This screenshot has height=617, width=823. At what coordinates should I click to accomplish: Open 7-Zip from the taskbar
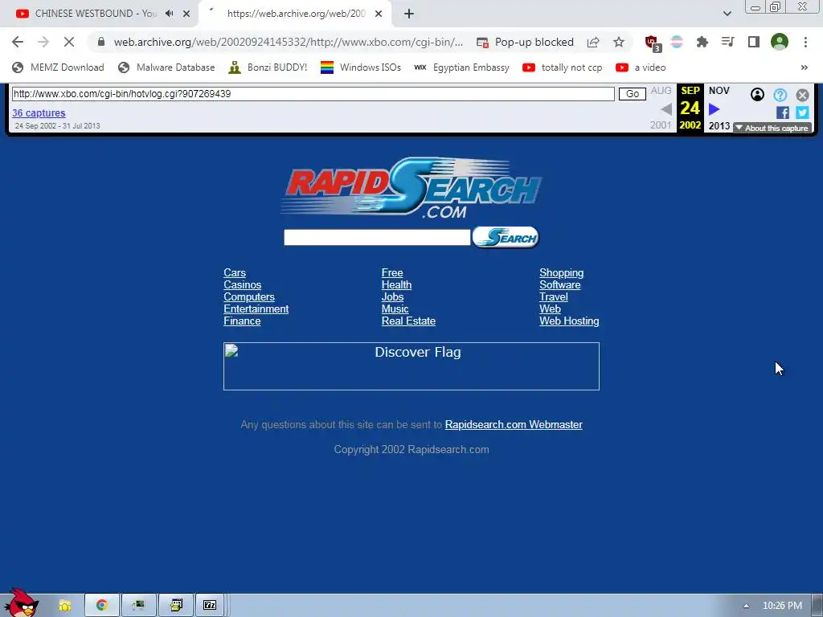click(210, 606)
